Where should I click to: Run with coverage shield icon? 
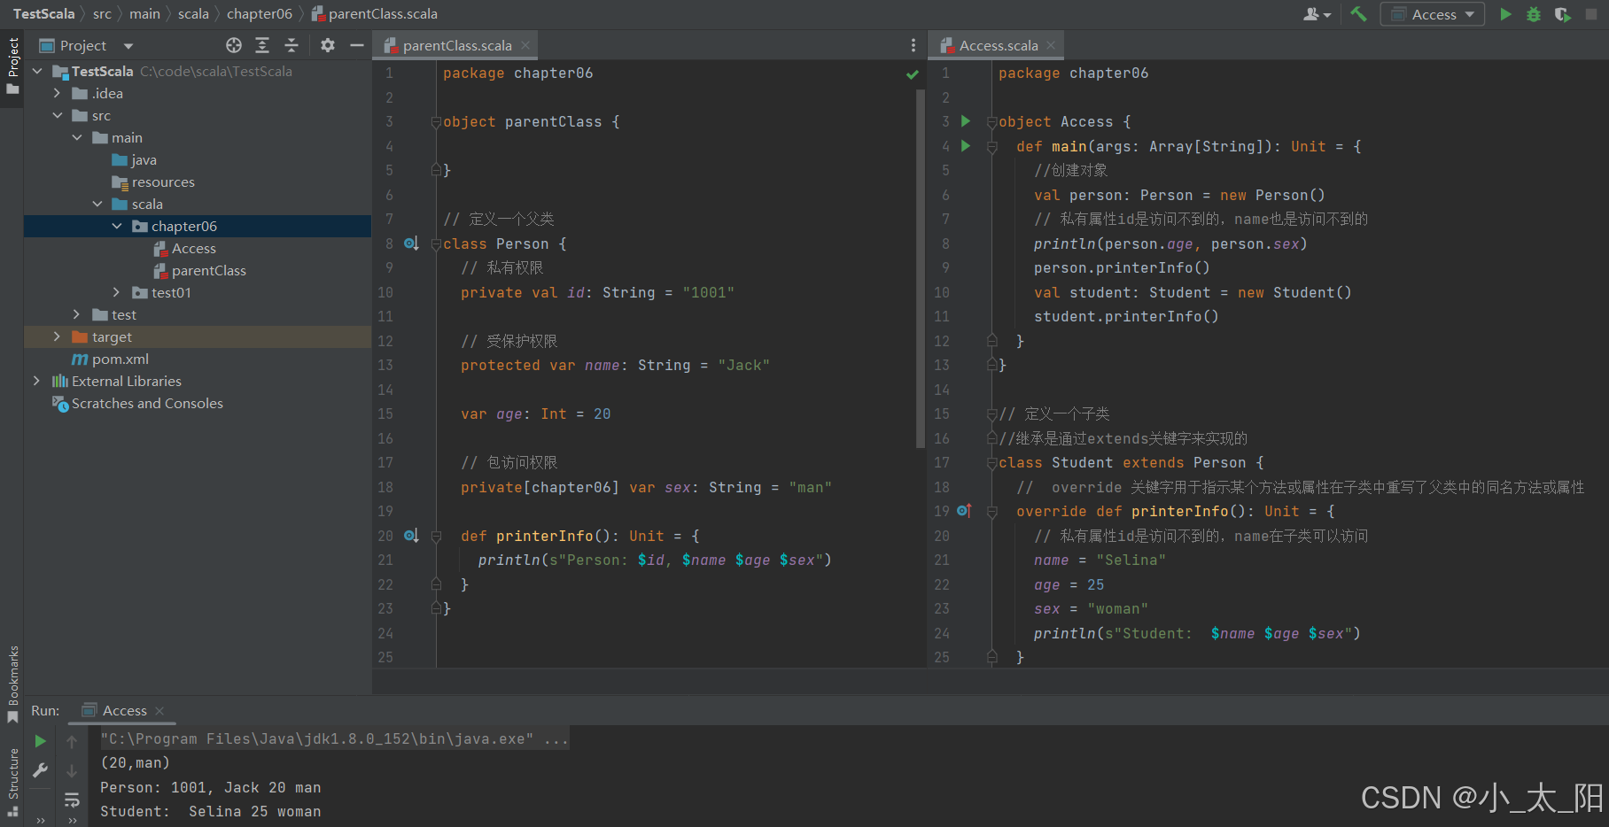coord(1562,14)
